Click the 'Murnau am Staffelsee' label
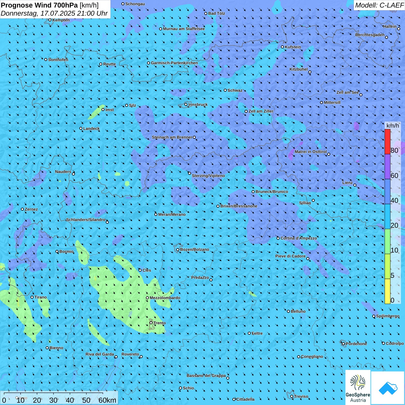 click(184, 29)
